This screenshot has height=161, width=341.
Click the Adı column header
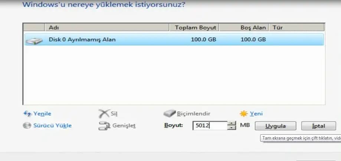pyautogui.click(x=107, y=27)
